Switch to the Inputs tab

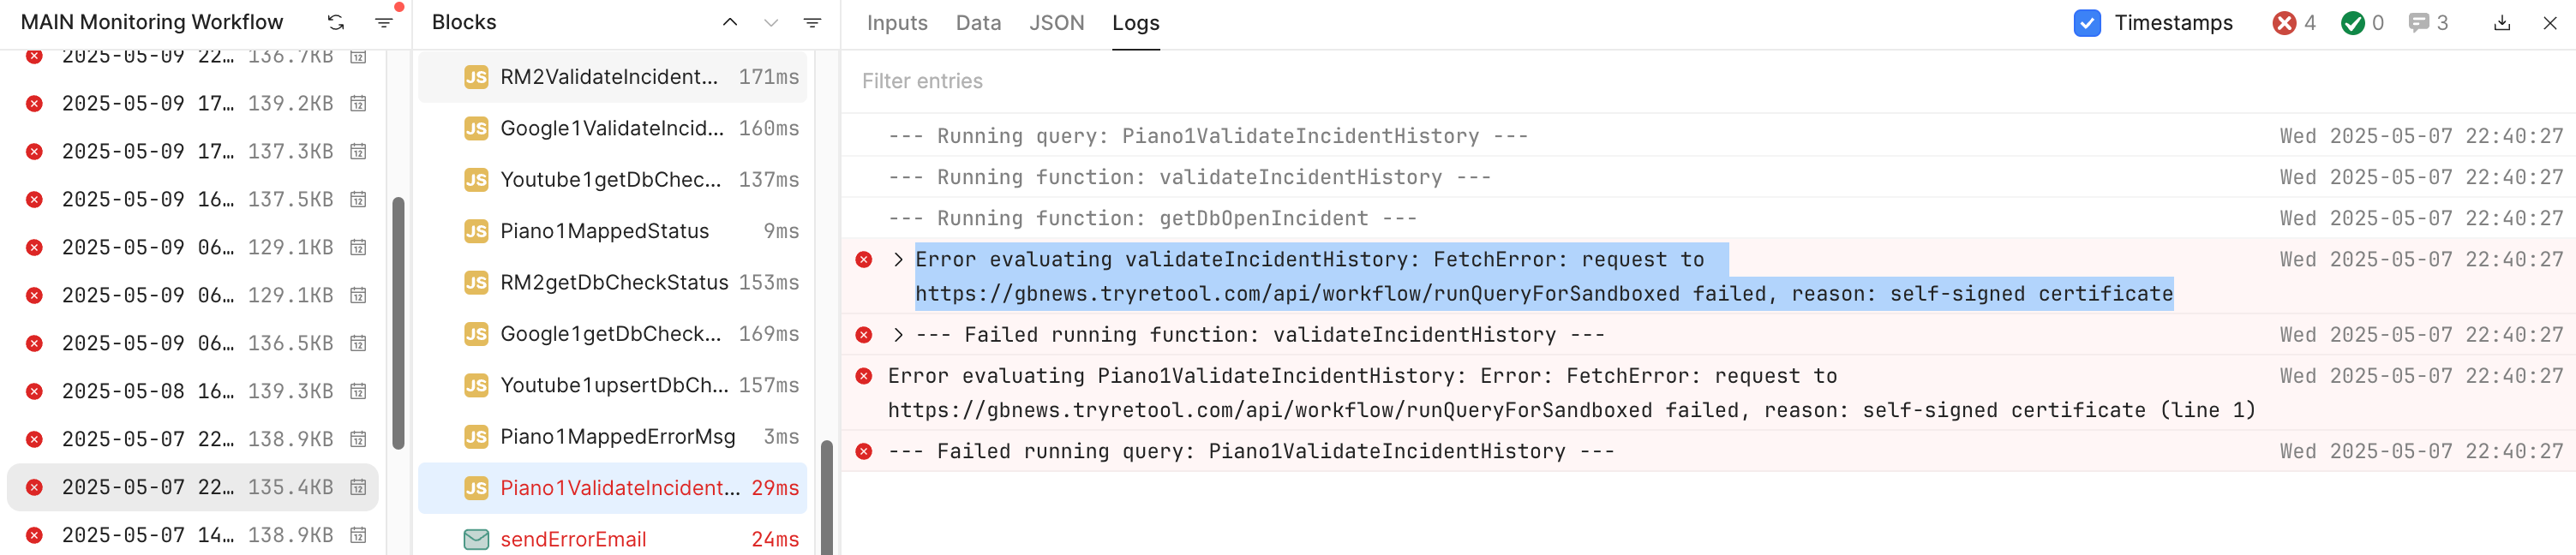pyautogui.click(x=897, y=23)
